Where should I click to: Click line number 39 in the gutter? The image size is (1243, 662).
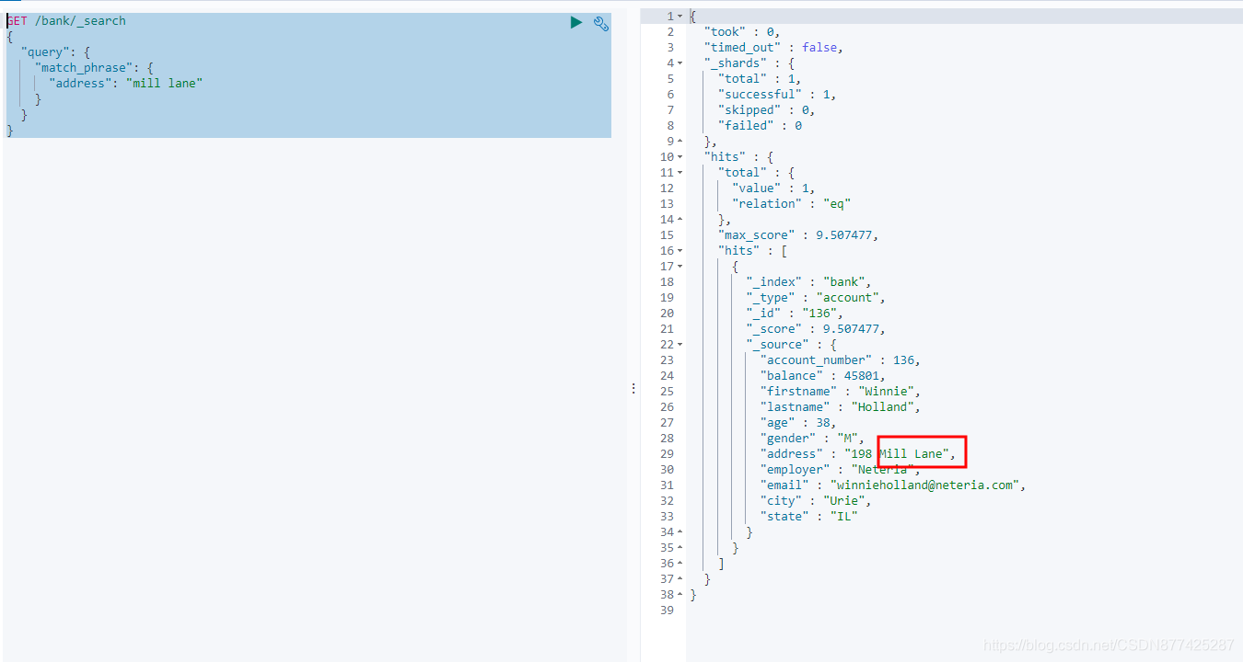click(x=667, y=611)
